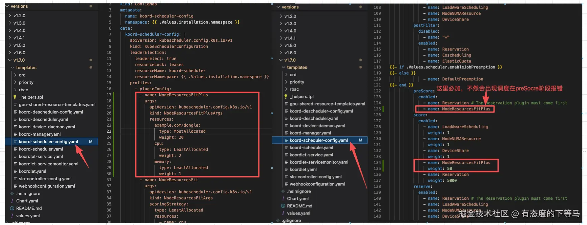
Task: Click 'weight: 5000' in right editor
Action: tap(442, 181)
